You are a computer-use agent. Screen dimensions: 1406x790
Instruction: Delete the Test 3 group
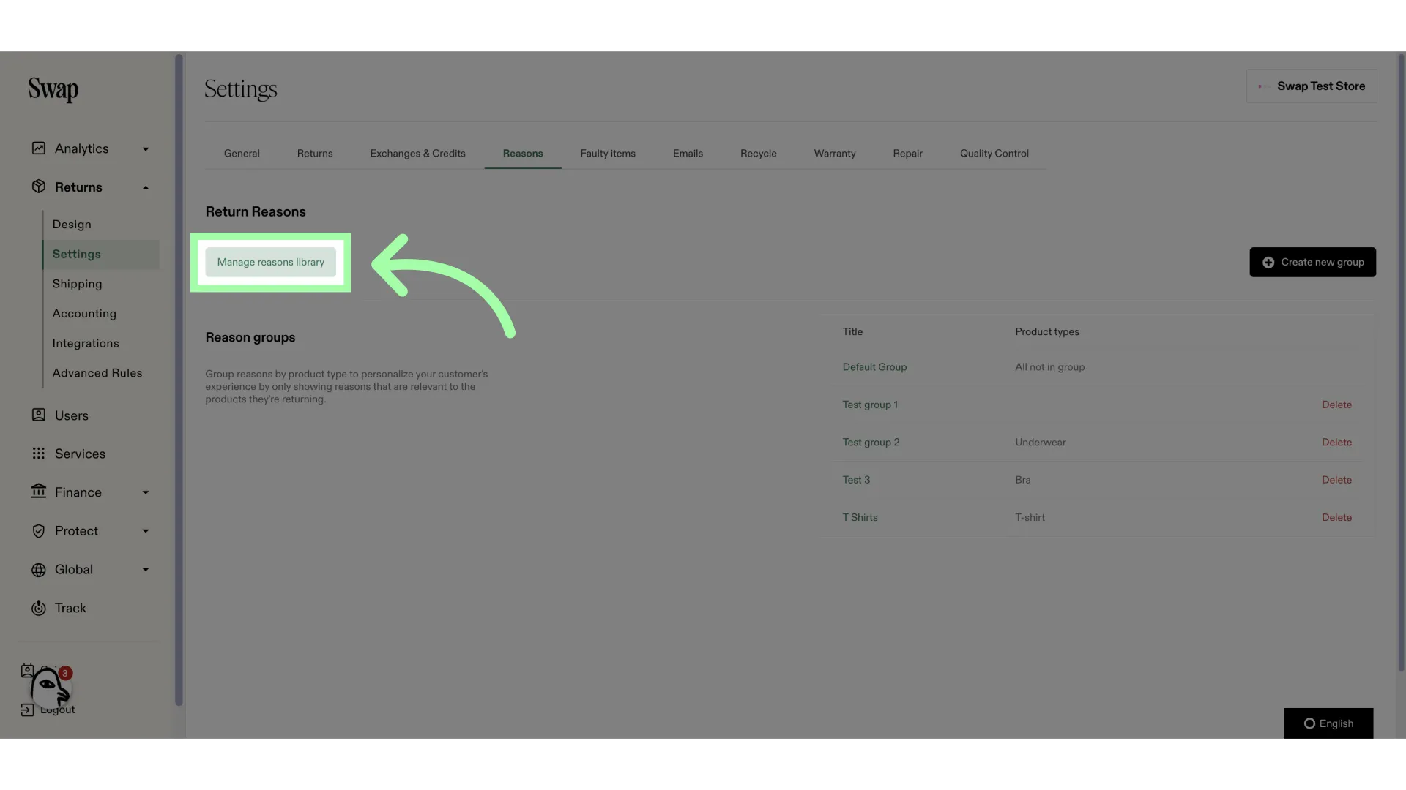coord(1336,480)
